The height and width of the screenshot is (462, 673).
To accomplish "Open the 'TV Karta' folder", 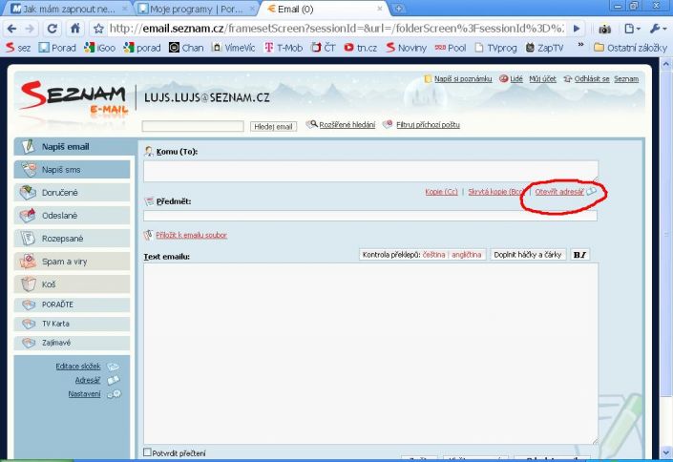I will [x=73, y=324].
